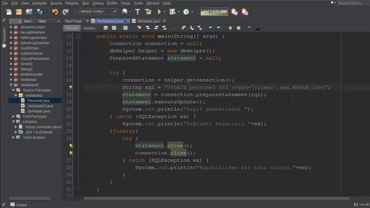Click the first garbage collection icon beside the memory bar
The height and width of the screenshot is (208, 370).
click(x=234, y=12)
